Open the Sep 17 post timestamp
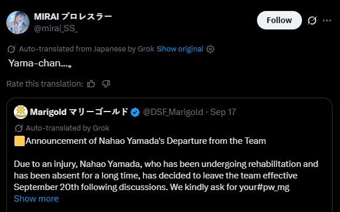 pyautogui.click(x=223, y=112)
